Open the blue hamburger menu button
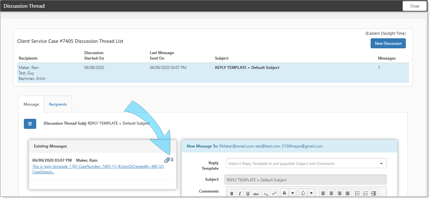This screenshot has height=200, width=431. (x=30, y=124)
